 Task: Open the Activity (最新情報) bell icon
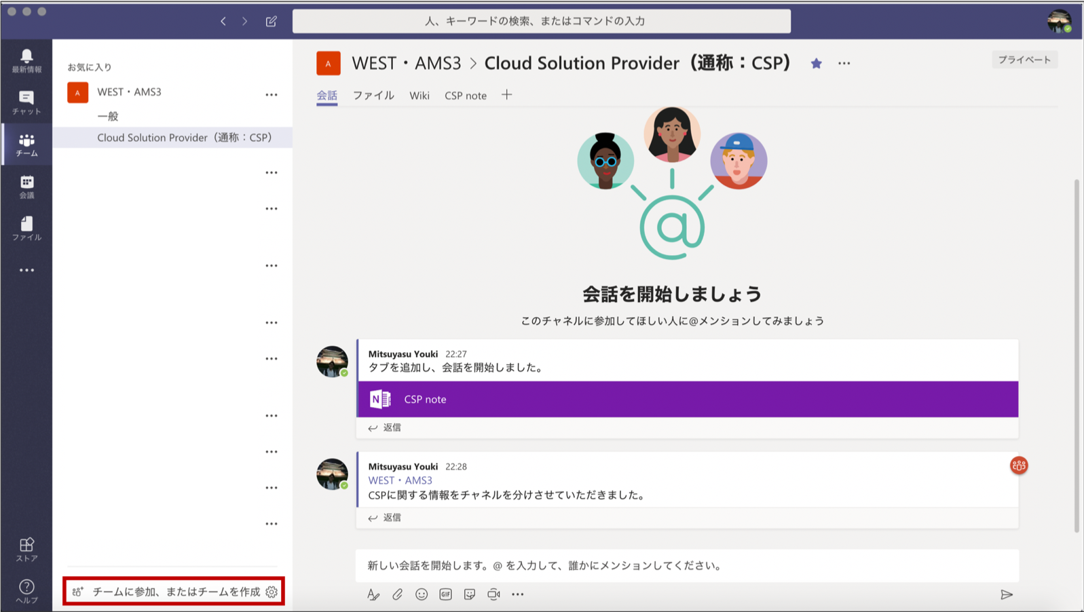[26, 60]
